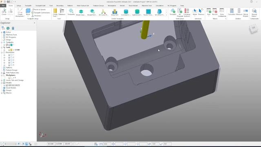Expand the Macros tree node
Viewport: 261px width, 147px height.
[2, 93]
